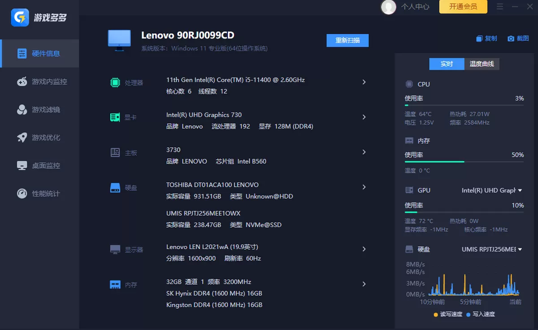538x330 pixels.
Task: Expand the 内存 details chevron
Action: [x=364, y=284]
